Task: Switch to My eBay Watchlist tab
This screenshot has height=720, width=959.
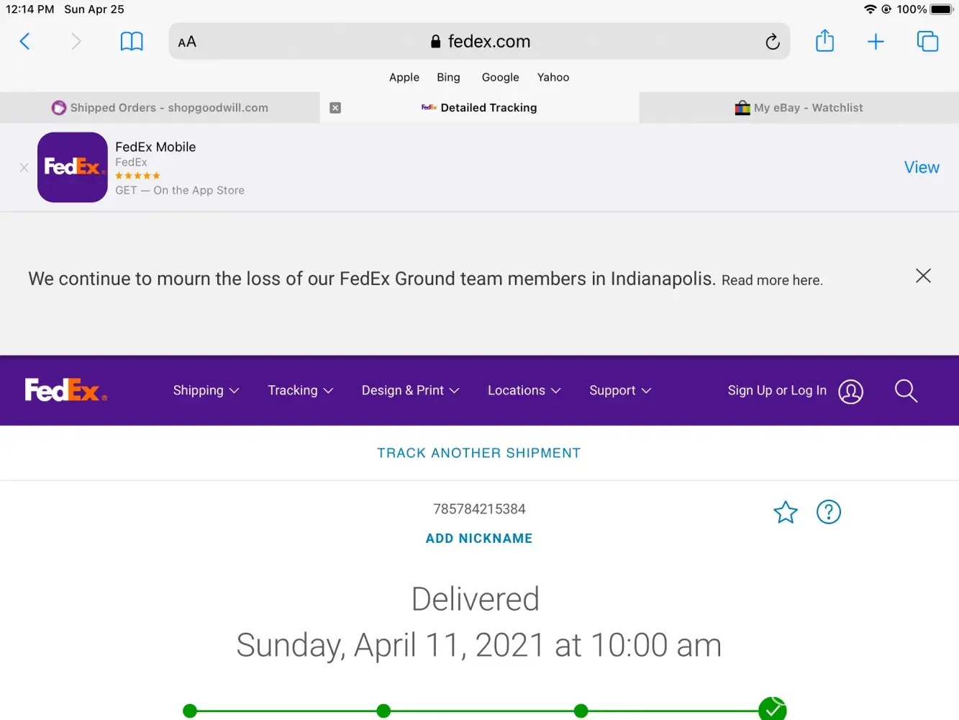Action: (x=799, y=108)
